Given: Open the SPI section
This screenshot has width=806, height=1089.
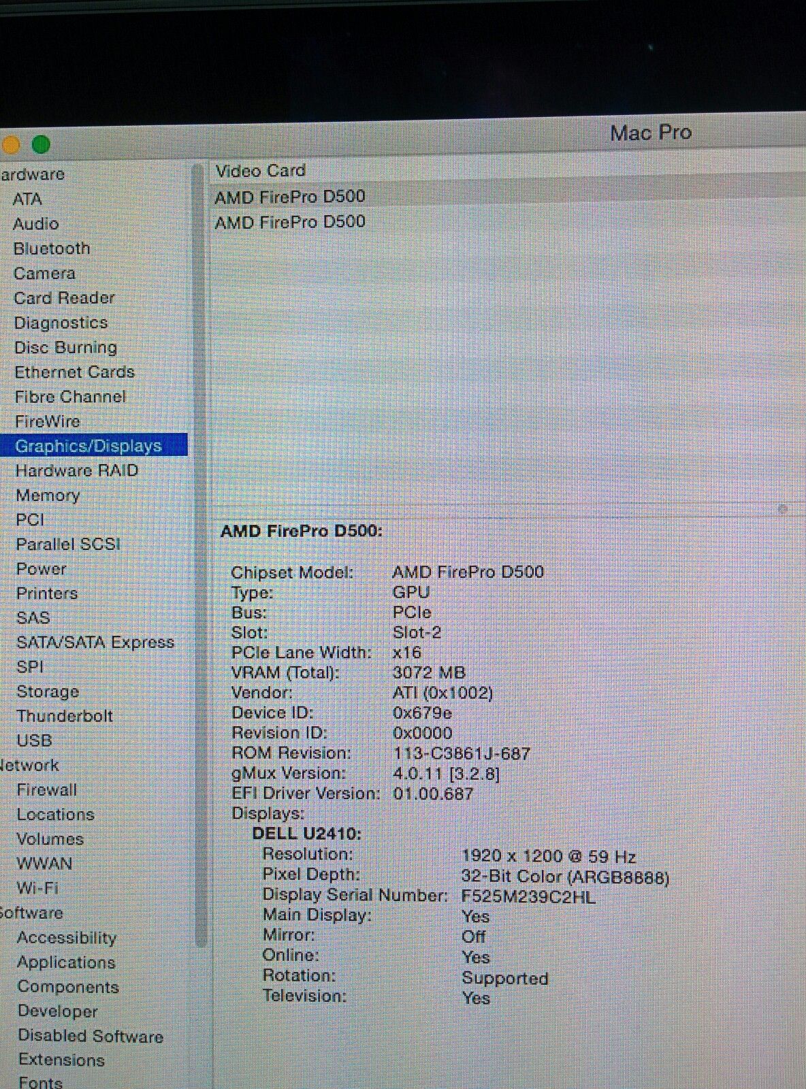Looking at the screenshot, I should click(30, 667).
